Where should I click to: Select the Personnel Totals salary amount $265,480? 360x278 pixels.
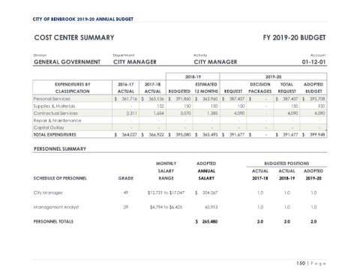[206, 222]
